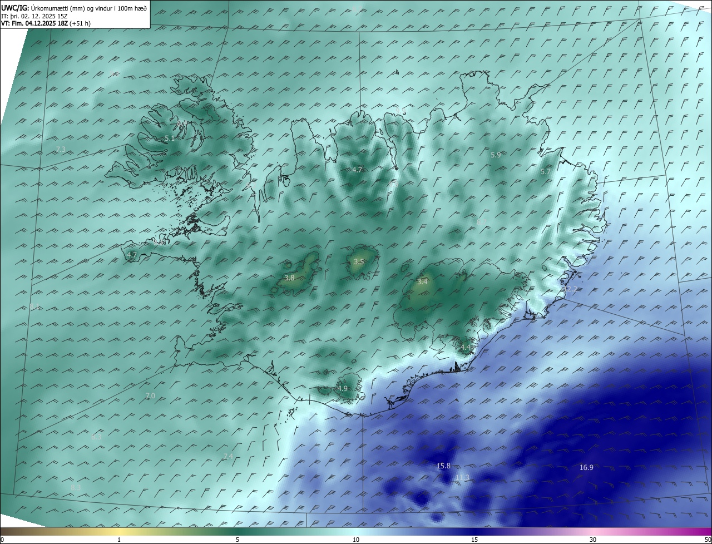Click the 7.0 value southwest of Reykjanes
The height and width of the screenshot is (544, 712).
pos(150,395)
